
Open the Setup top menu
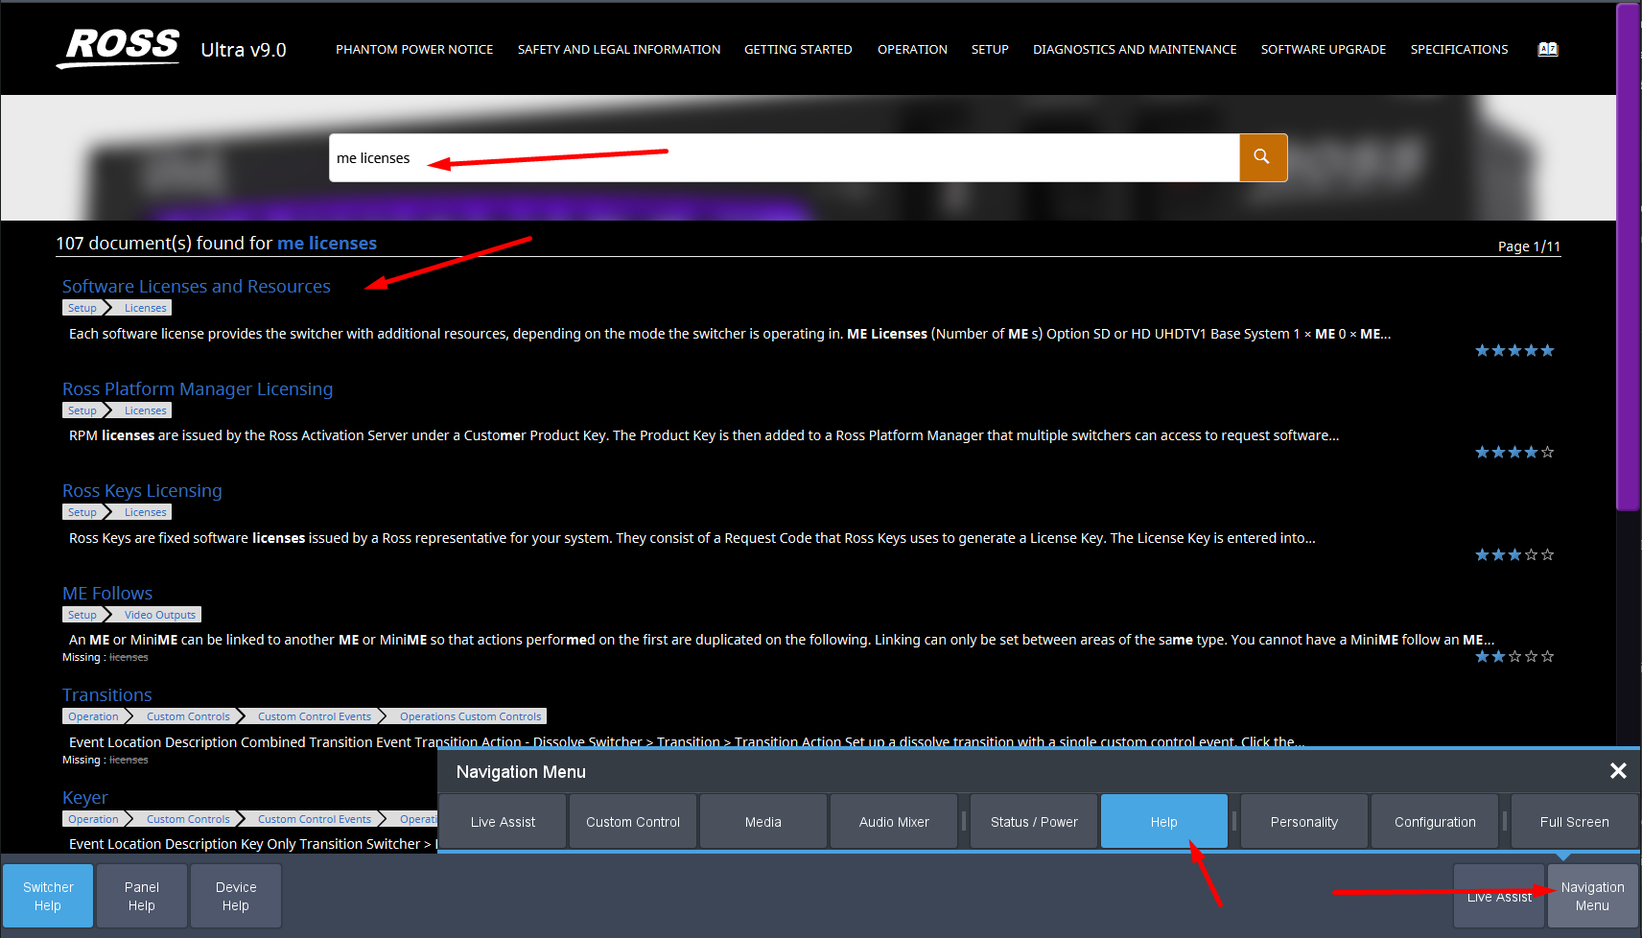pyautogui.click(x=990, y=49)
